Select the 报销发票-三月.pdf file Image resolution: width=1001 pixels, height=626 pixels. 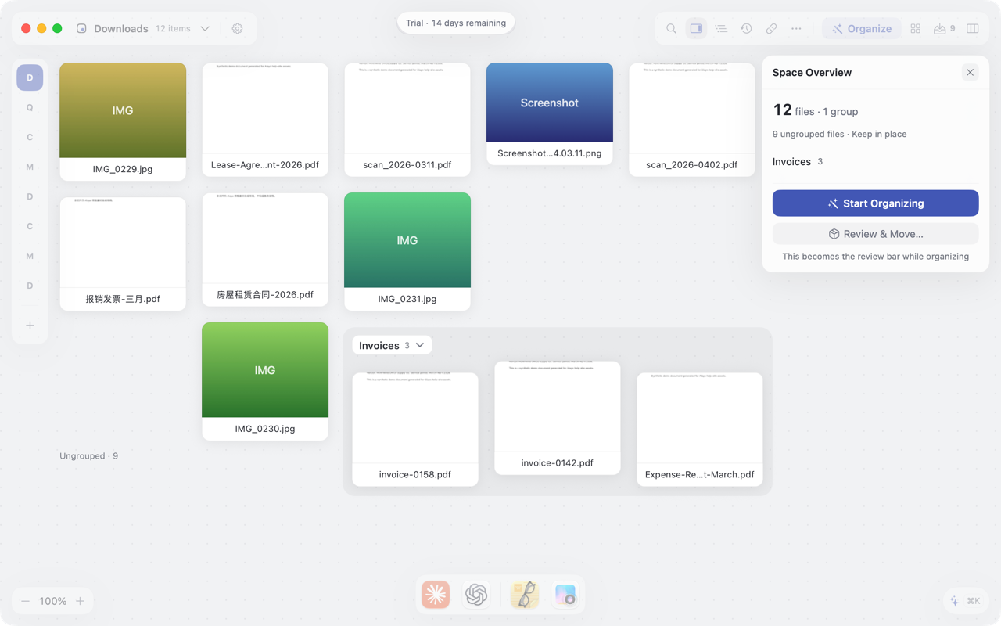[x=123, y=254]
